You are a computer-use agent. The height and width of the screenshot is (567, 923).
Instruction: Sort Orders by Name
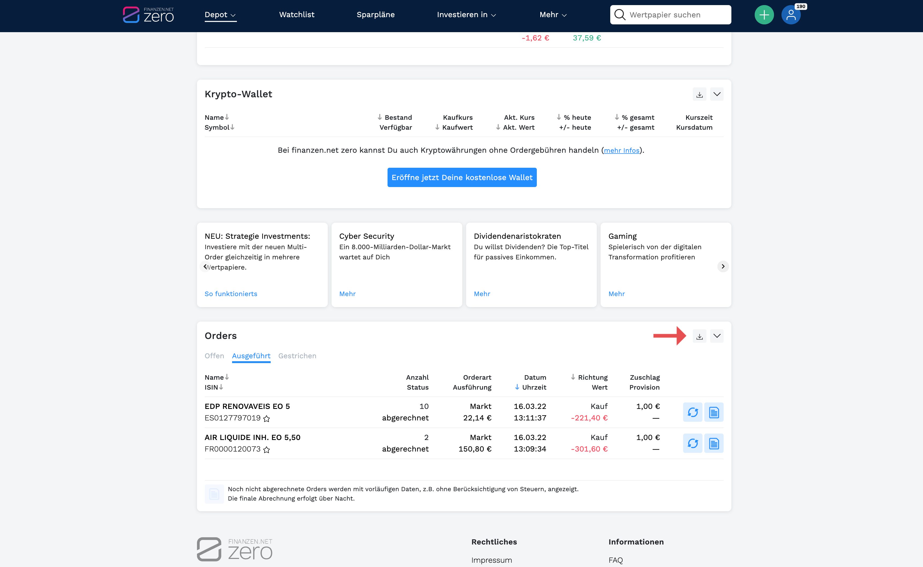coord(216,377)
